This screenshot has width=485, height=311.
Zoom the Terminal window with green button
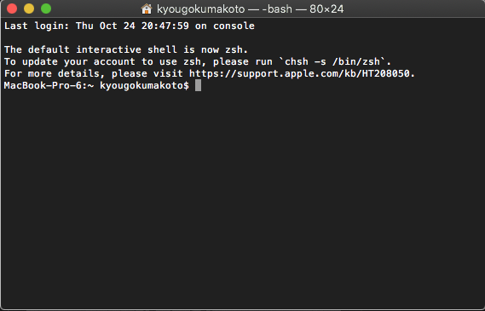(x=46, y=9)
